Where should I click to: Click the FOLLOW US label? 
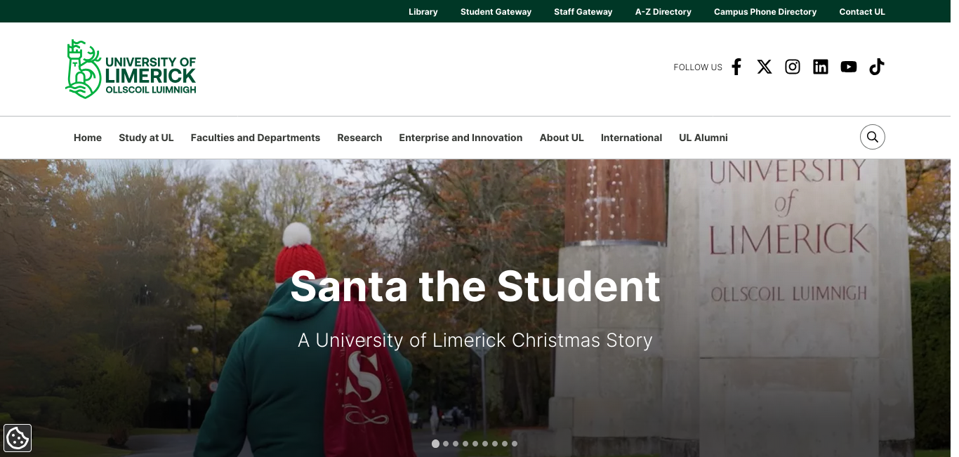click(698, 67)
